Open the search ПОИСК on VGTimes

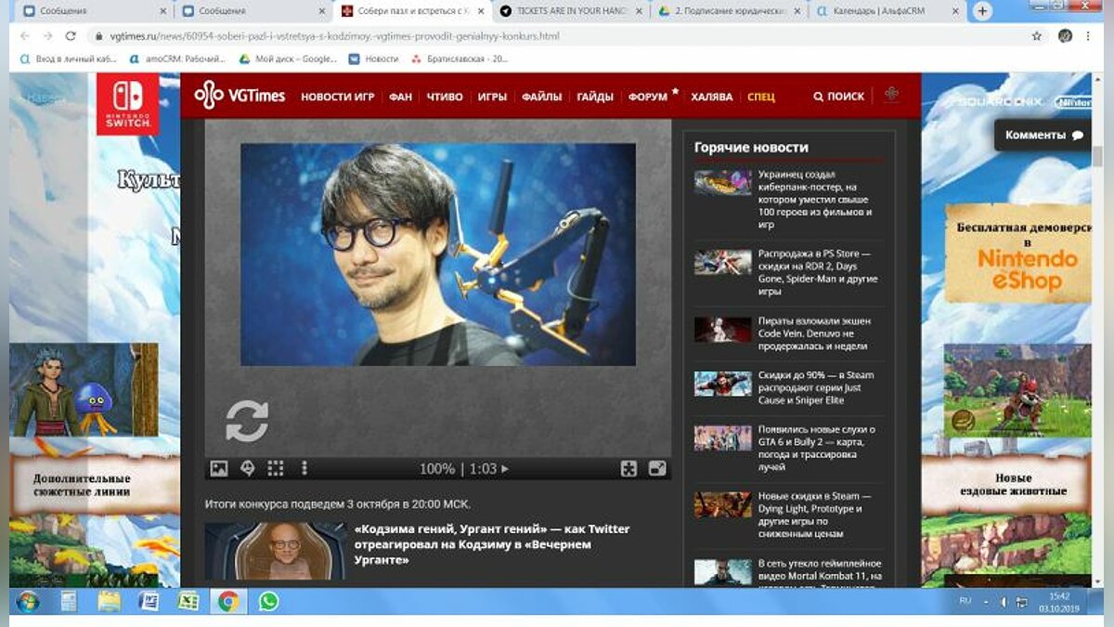point(838,97)
